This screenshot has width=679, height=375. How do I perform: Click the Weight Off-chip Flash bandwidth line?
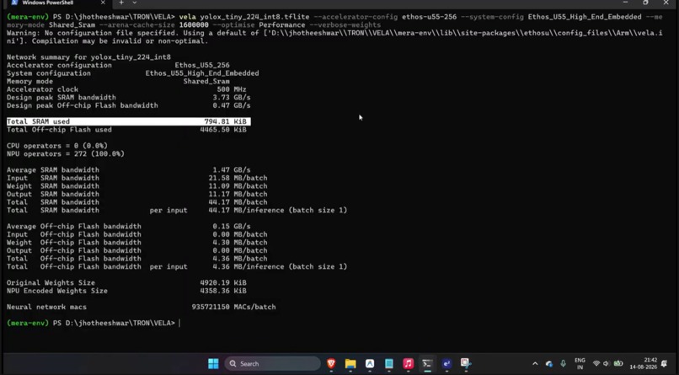(x=136, y=243)
